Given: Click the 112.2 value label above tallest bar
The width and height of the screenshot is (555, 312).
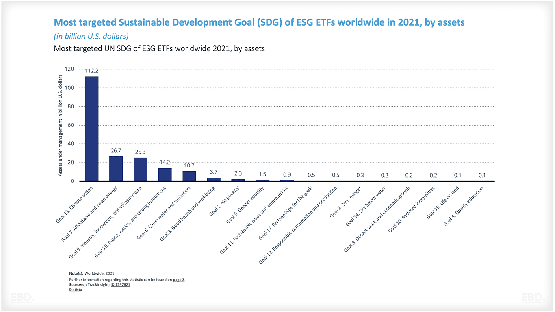Looking at the screenshot, I should [92, 70].
